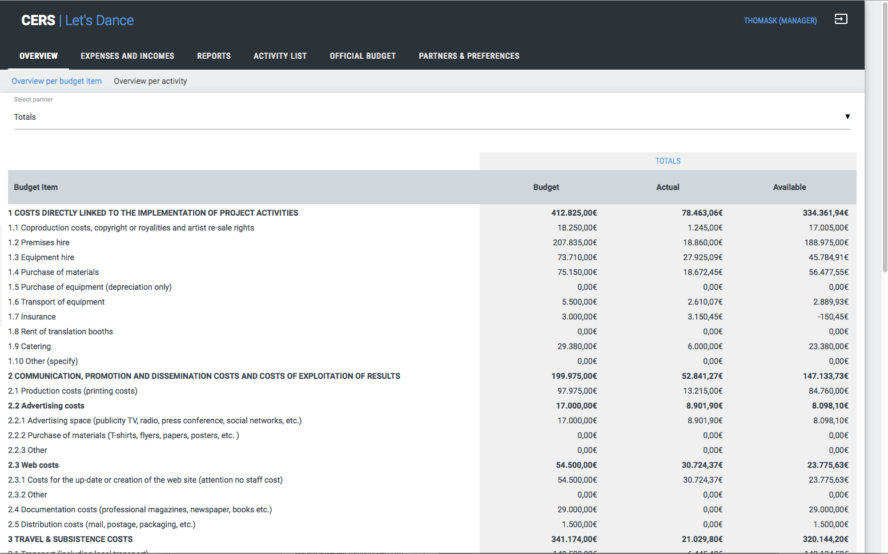Click Travel budget value 341.174,00€
Screen dimensions: 888x554
(x=574, y=539)
